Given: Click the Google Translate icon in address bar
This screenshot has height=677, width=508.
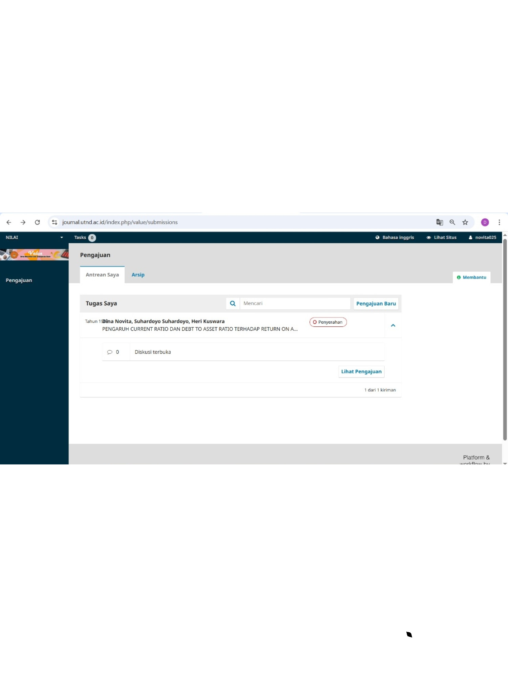Looking at the screenshot, I should [440, 222].
